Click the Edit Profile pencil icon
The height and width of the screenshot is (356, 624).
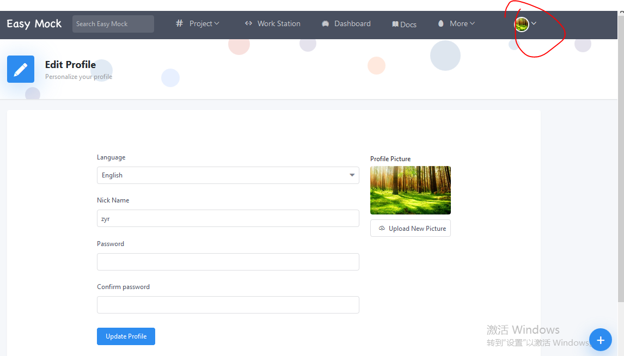coord(20,69)
